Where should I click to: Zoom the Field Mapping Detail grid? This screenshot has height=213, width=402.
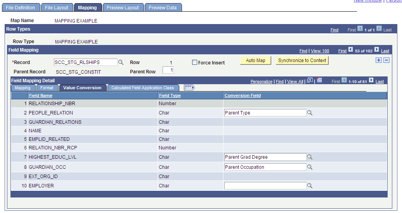coord(310,81)
